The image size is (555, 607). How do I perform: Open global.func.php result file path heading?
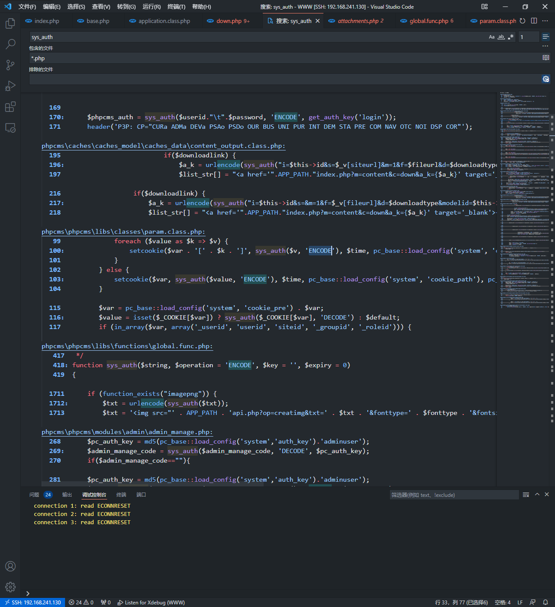(127, 346)
